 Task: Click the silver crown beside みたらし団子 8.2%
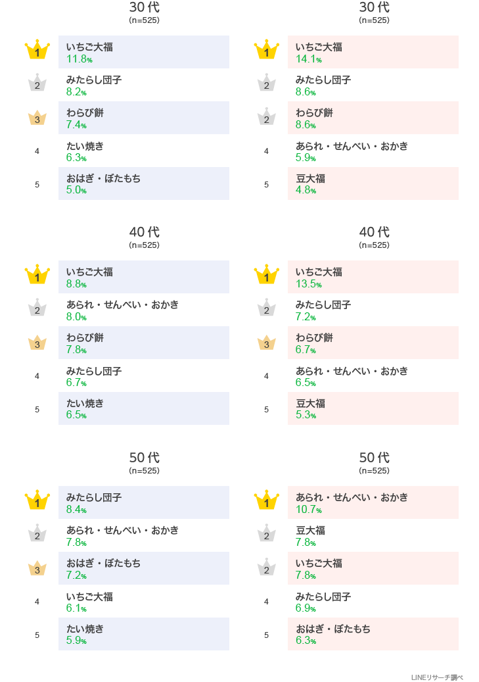[37, 84]
